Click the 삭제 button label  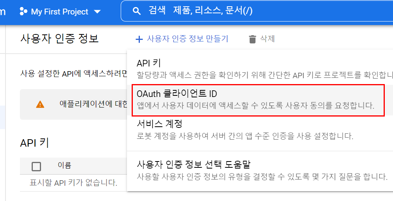(x=268, y=39)
